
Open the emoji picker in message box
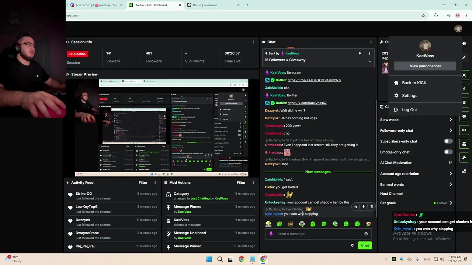point(366,234)
